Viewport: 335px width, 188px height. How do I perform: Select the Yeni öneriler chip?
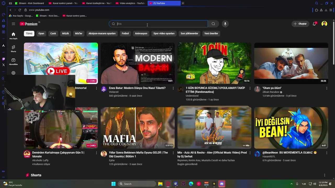coord(211,33)
